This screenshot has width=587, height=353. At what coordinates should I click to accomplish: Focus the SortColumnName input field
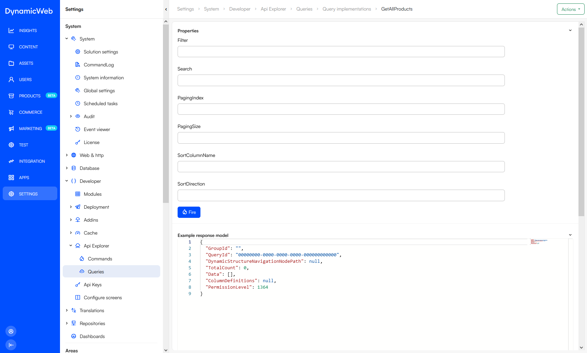341,167
